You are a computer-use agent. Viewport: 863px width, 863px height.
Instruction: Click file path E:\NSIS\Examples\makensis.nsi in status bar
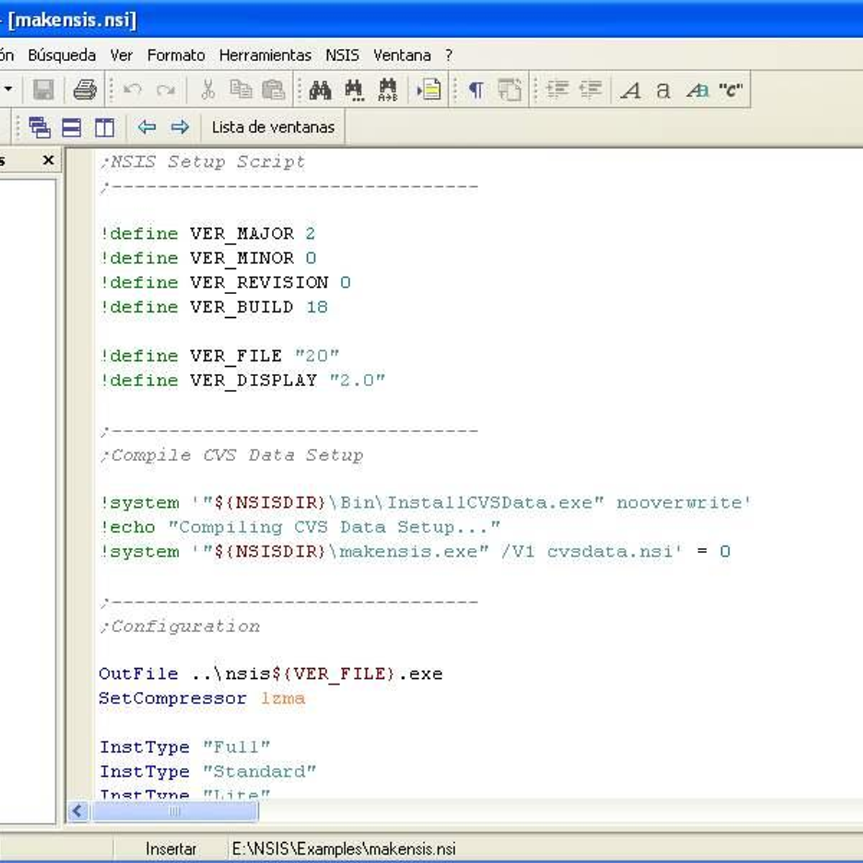click(x=344, y=849)
